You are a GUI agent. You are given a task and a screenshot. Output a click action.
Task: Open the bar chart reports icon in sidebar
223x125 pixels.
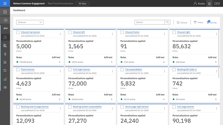[5, 79]
